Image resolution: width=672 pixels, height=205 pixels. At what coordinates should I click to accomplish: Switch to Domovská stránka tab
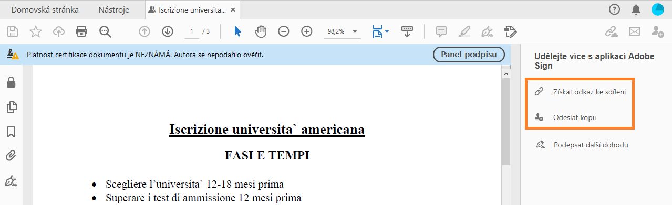coord(45,9)
